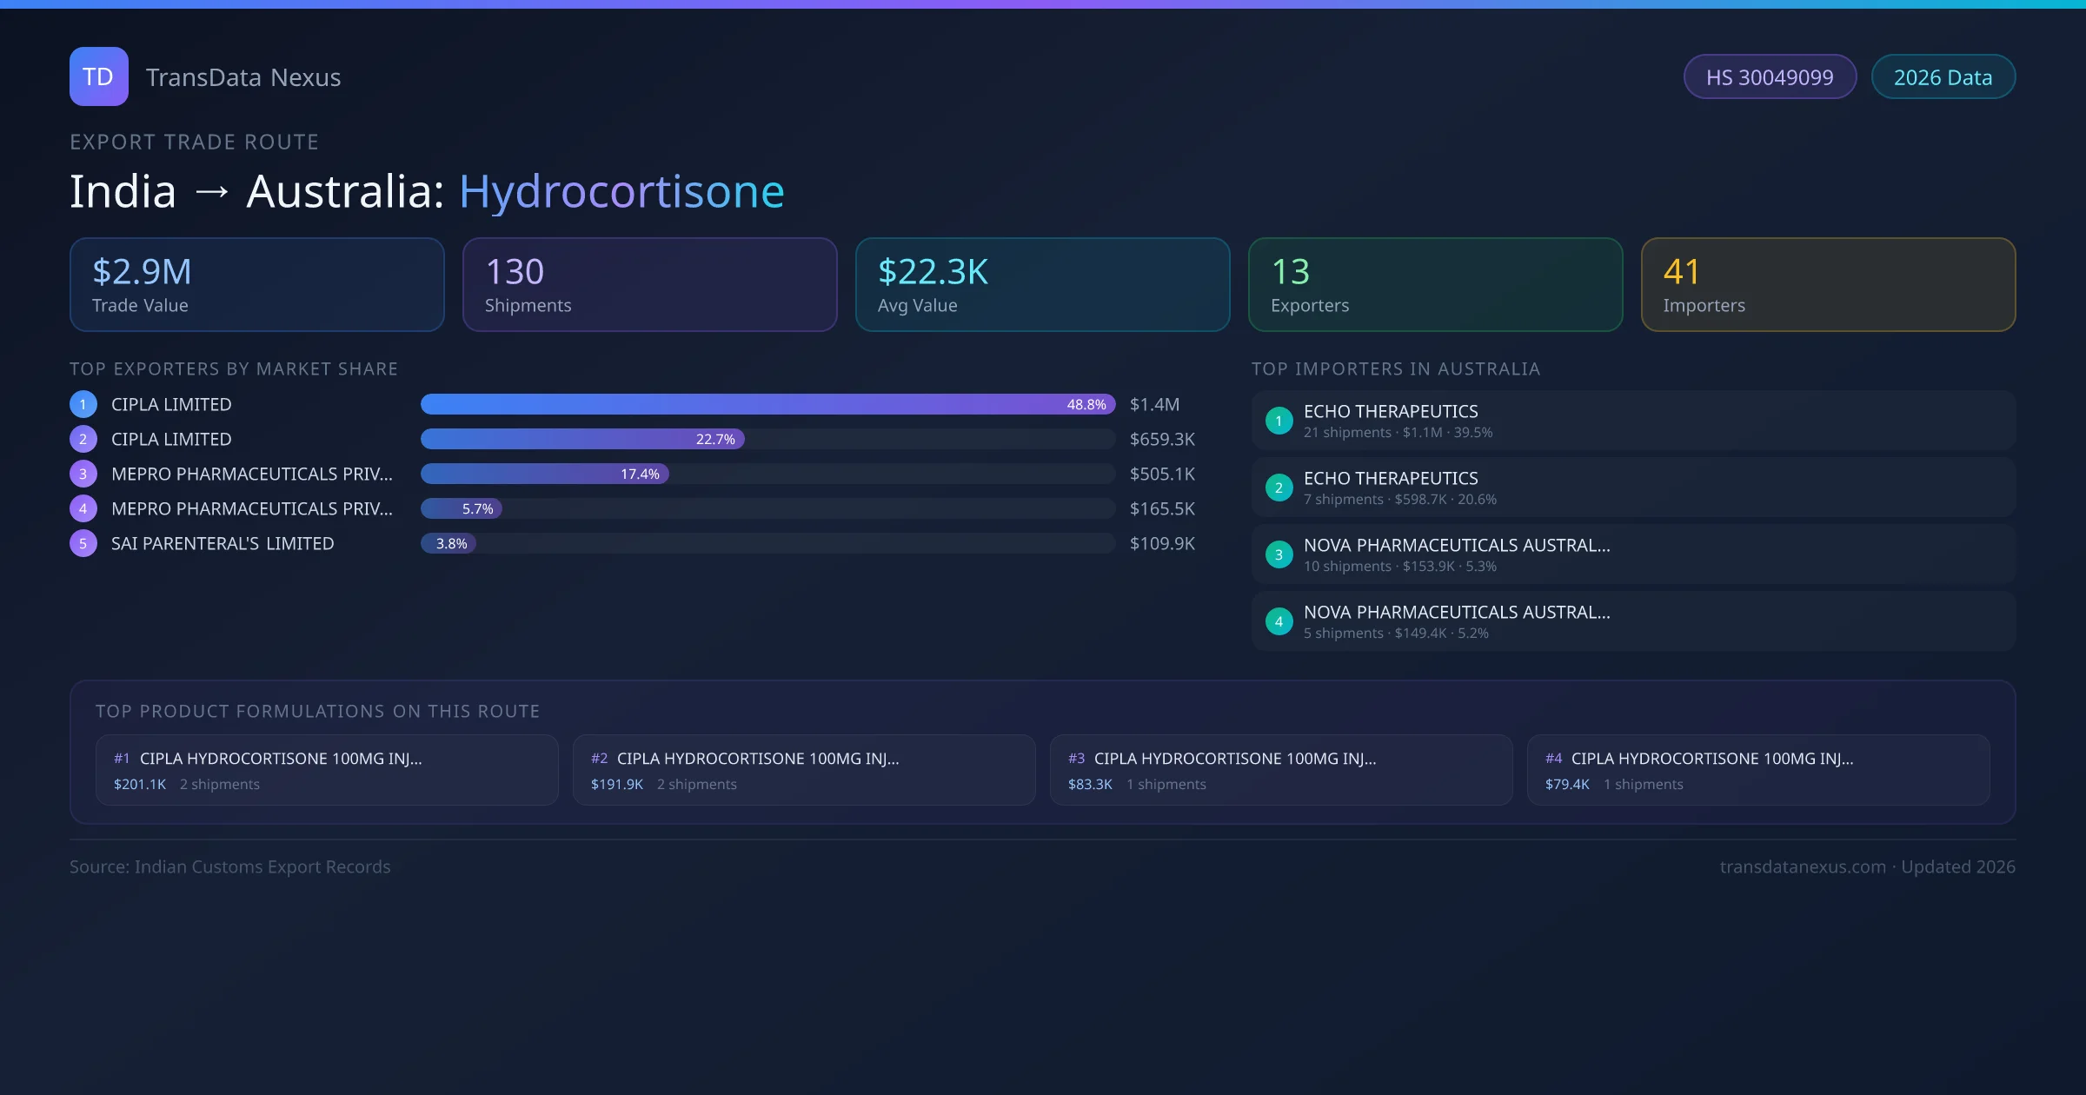Click the rank 5 exporter badge

[x=83, y=543]
